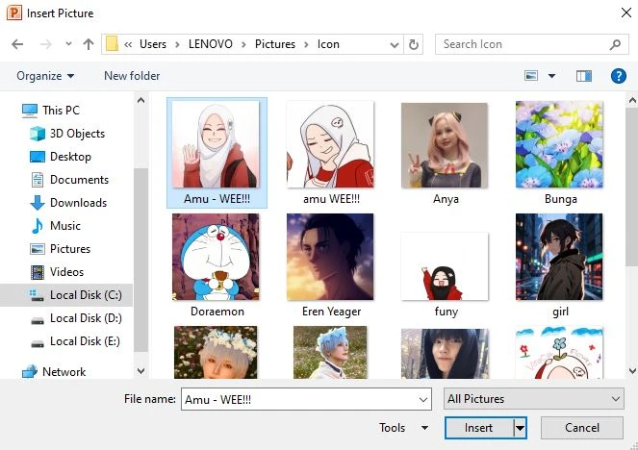Image resolution: width=638 pixels, height=450 pixels.
Task: Open Documents in sidebar
Action: point(79,180)
